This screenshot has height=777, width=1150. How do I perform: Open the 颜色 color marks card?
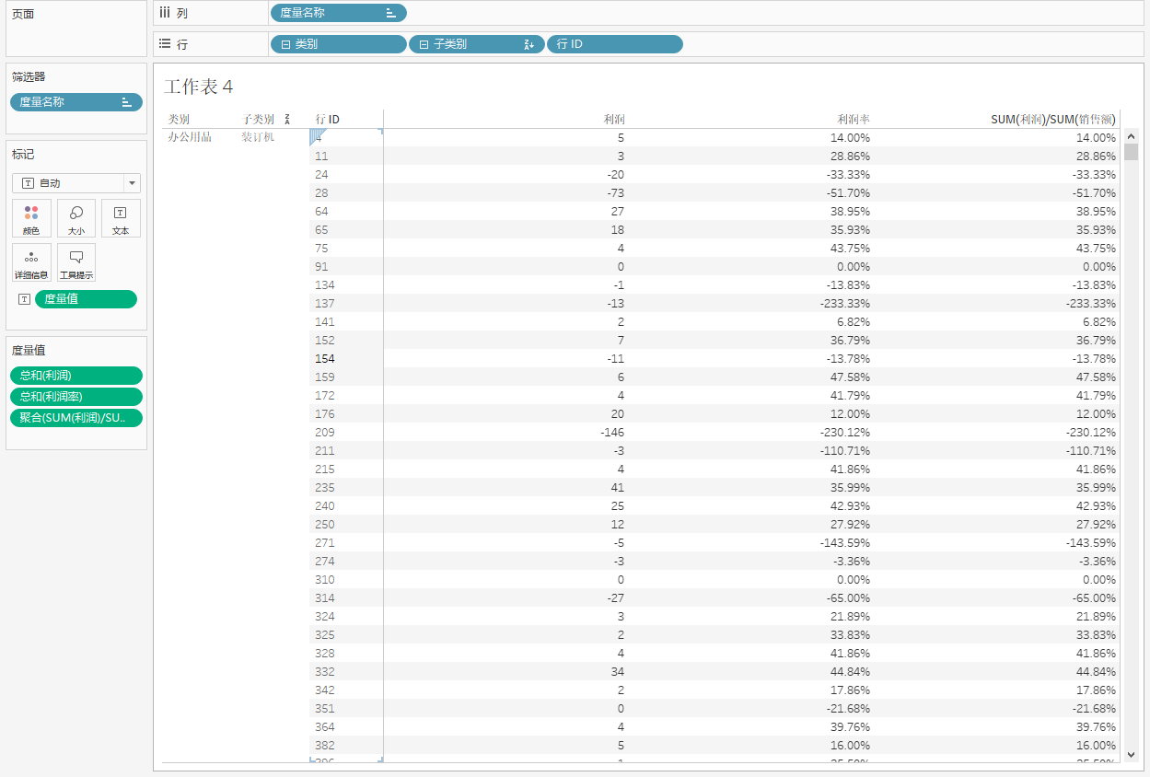click(x=31, y=218)
